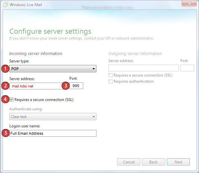The width and height of the screenshot is (199, 173).
Task: Open the incoming Server type POP dropdown
Action: pos(53,69)
